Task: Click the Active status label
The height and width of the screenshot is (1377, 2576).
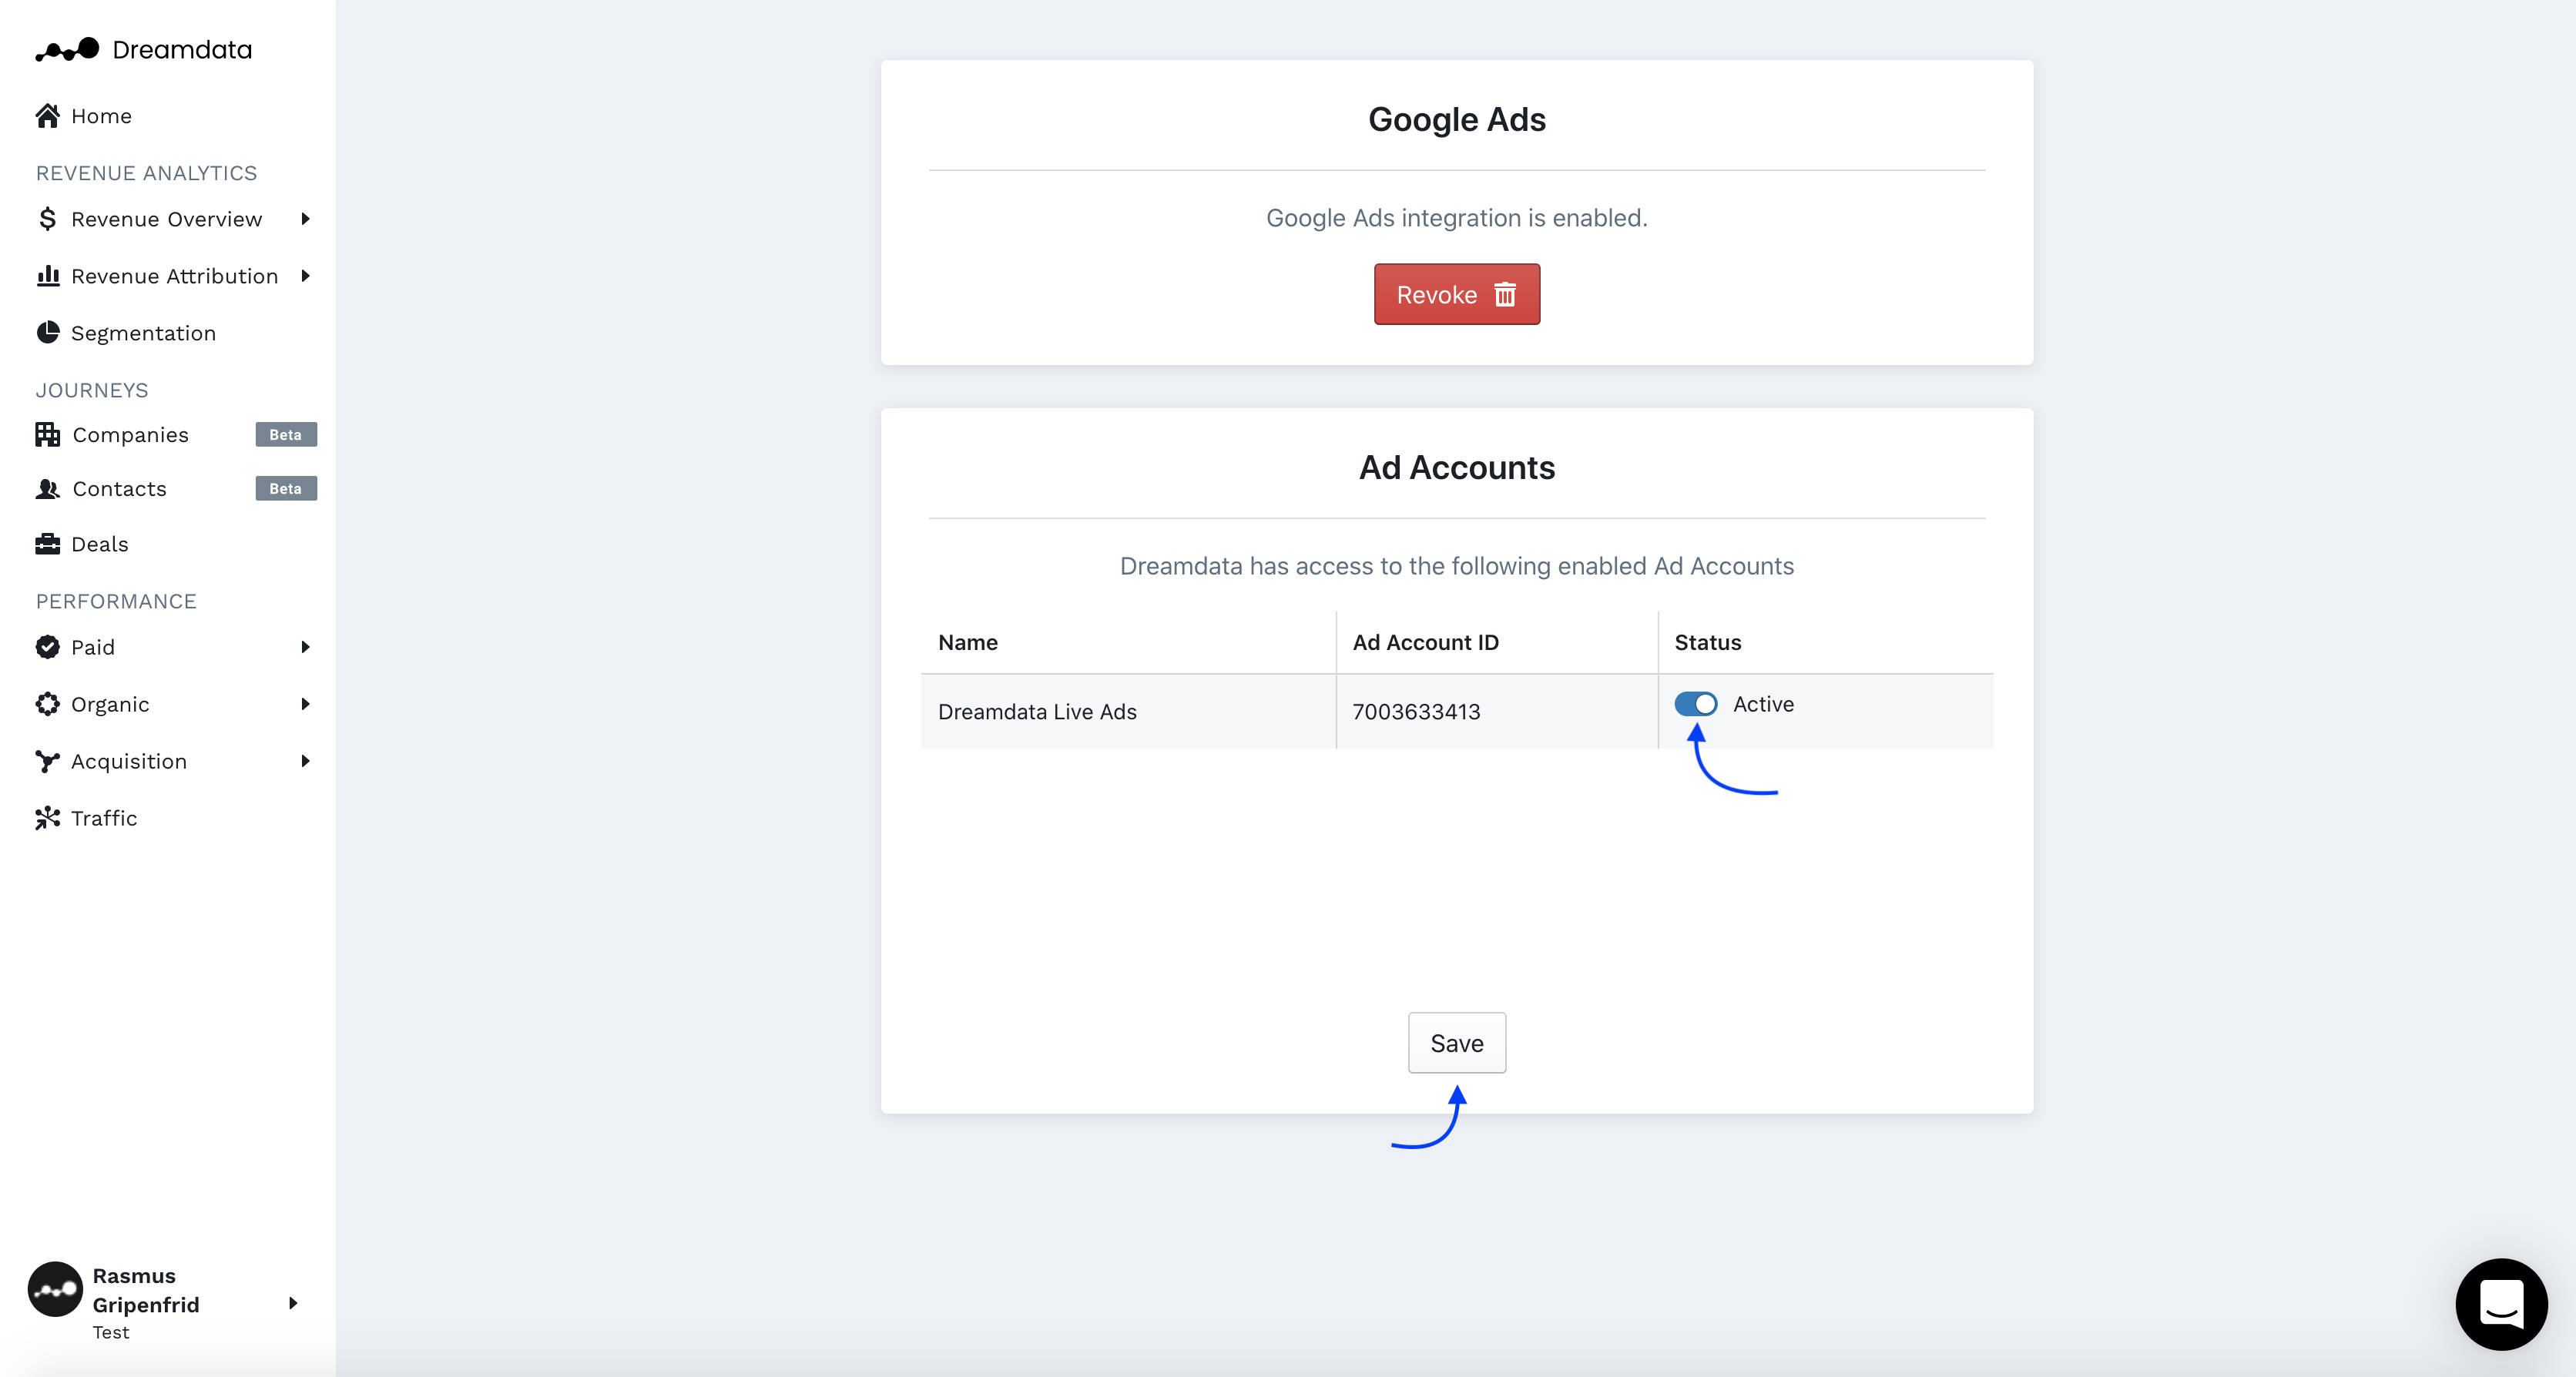Action: click(1764, 704)
